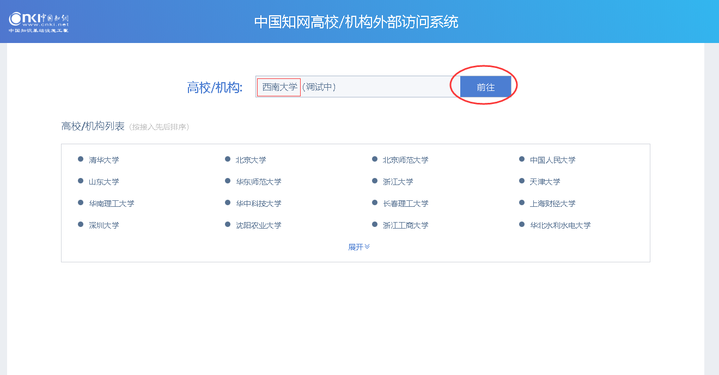Viewport: 719px width, 375px height.
Task: Select 北京师范大学 from the list
Action: [x=405, y=160]
